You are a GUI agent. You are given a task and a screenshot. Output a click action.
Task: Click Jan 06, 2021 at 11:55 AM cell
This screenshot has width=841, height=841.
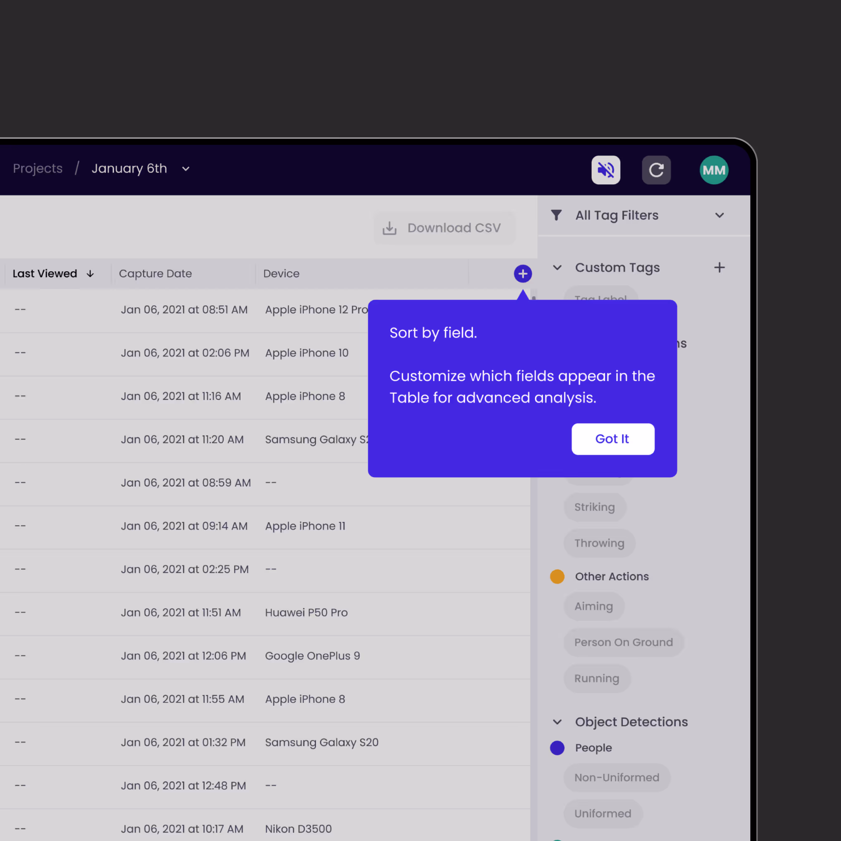click(x=183, y=699)
